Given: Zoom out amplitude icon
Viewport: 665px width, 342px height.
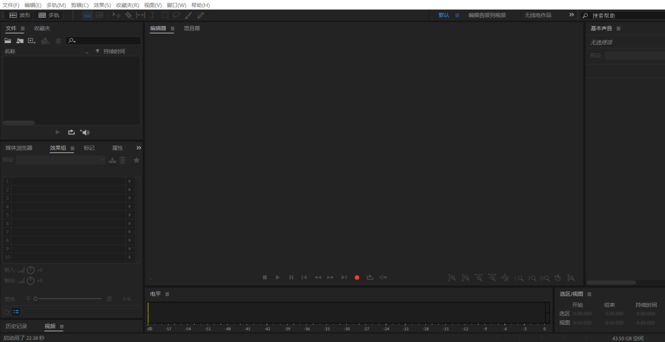Looking at the screenshot, I should tap(465, 278).
